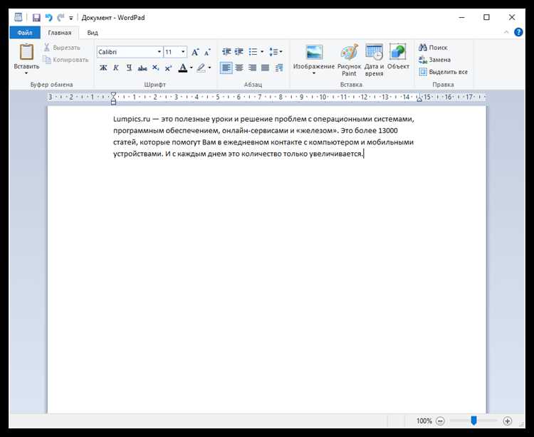Open the paragraph settings dialog icon
The image size is (534, 437).
pos(279,68)
